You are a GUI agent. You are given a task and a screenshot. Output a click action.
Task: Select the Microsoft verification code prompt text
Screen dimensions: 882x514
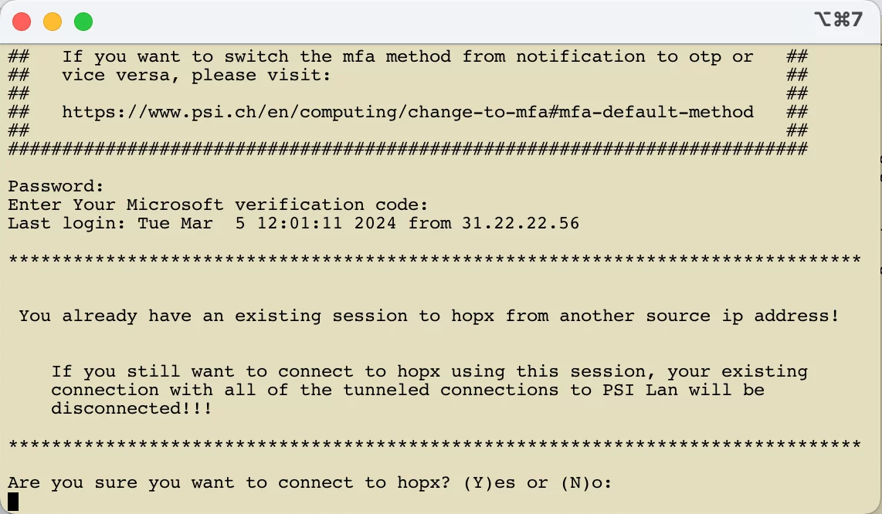tap(218, 205)
